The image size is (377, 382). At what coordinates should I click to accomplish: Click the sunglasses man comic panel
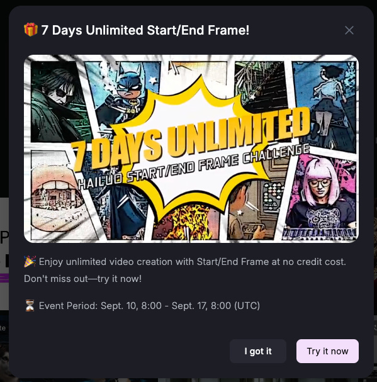coord(57,101)
